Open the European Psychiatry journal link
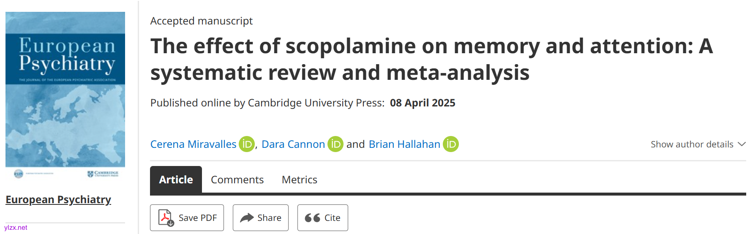Screen dimensions: 750x234 58,199
